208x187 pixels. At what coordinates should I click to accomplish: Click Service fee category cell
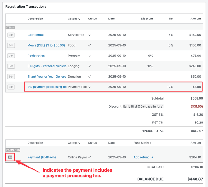pos(76,35)
